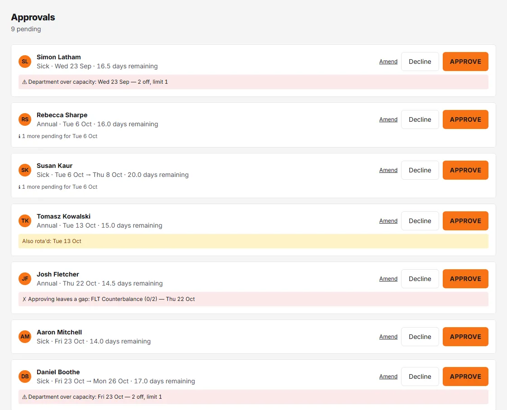Click the RS avatar for Rebecca Sharpe

click(x=25, y=119)
